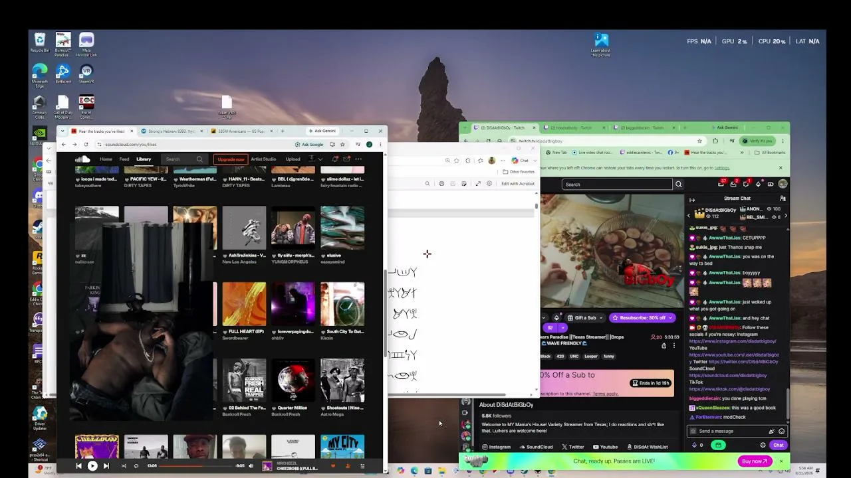Open SoundCloud Library
This screenshot has width=851, height=478.
[x=144, y=159]
